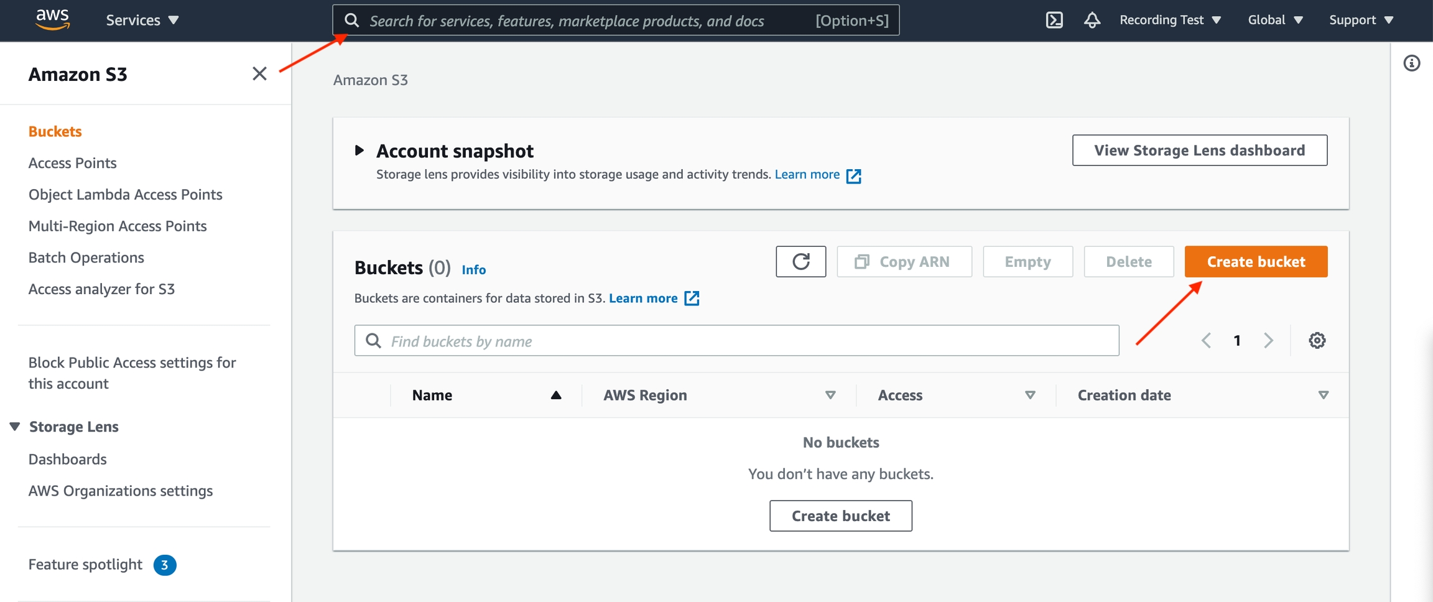Open the Recording Test account menu
1433x602 pixels.
[x=1169, y=20]
